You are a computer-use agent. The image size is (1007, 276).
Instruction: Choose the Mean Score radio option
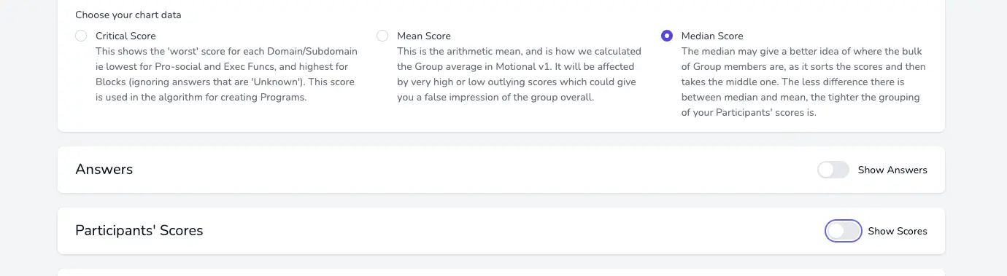(x=382, y=36)
